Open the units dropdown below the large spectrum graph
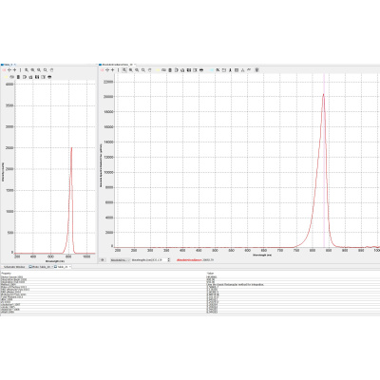Image resolution: width=380 pixels, height=380 pixels. pyautogui.click(x=120, y=260)
